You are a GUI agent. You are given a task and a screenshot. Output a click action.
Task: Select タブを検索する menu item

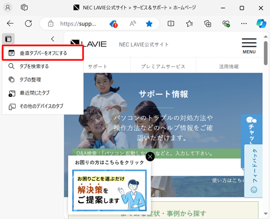pos(43,67)
